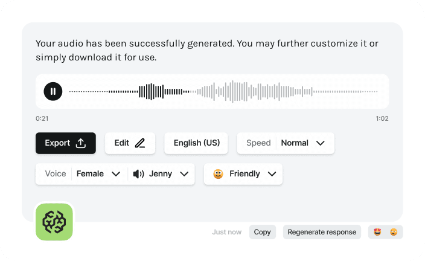
Task: Click the upload arrow icon in Export
Action: click(81, 143)
